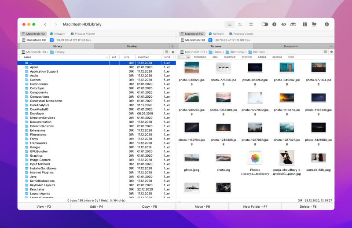Viewport: 352px width, 228px height.
Task: Switch to full list view mode
Action: tap(229, 24)
